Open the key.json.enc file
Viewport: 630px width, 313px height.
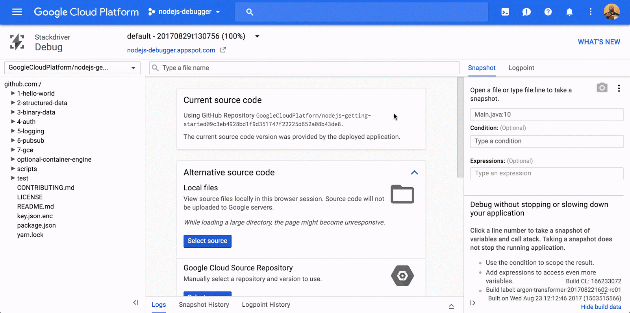[35, 216]
